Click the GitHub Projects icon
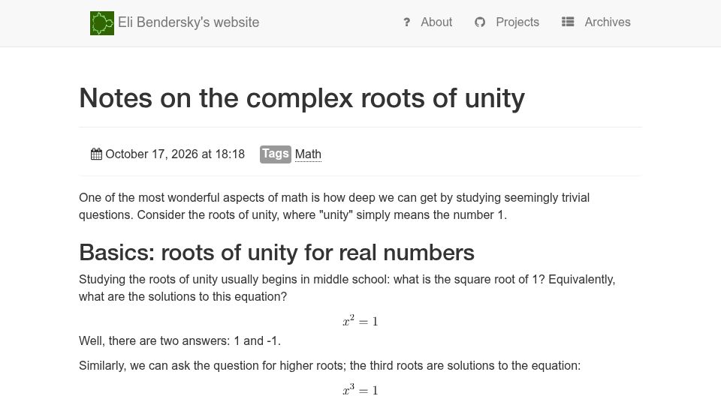Screen dimensions: 721x405 pos(480,22)
